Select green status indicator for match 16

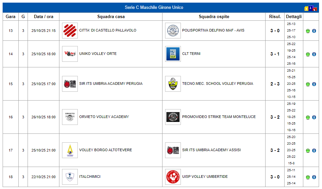[308, 117]
